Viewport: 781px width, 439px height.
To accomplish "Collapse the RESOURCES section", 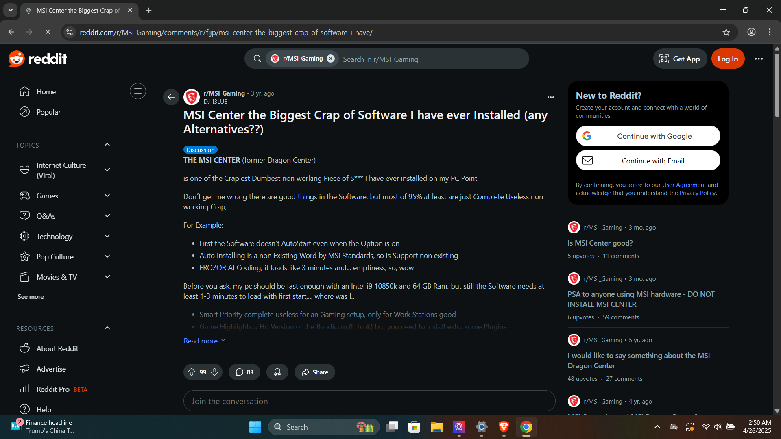I will click(x=107, y=328).
